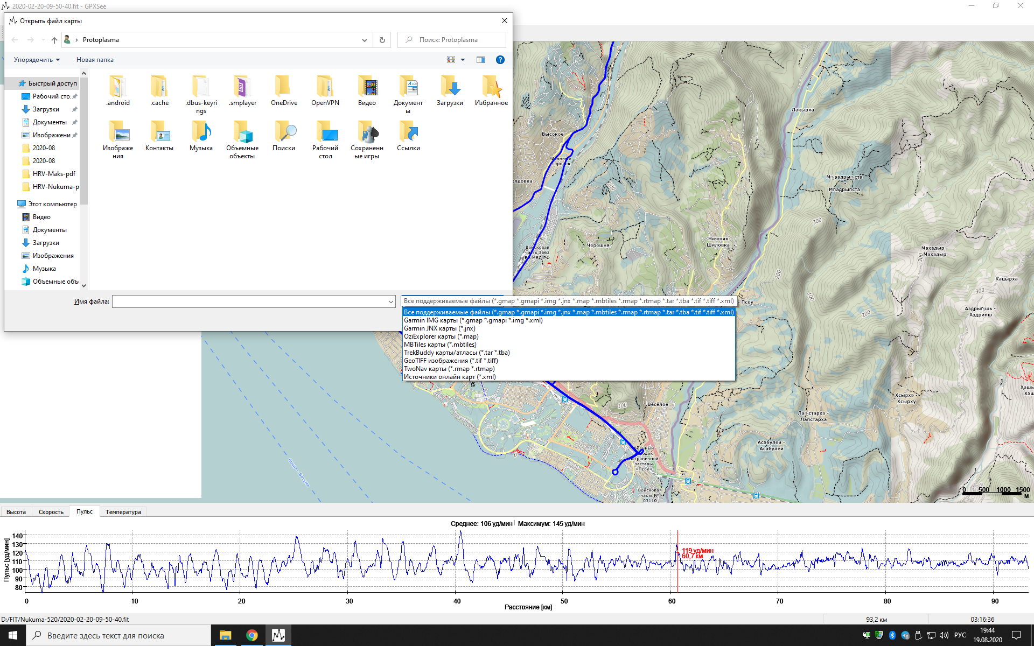1034x646 pixels.
Task: Click the volume icon in system tray
Action: click(x=944, y=635)
